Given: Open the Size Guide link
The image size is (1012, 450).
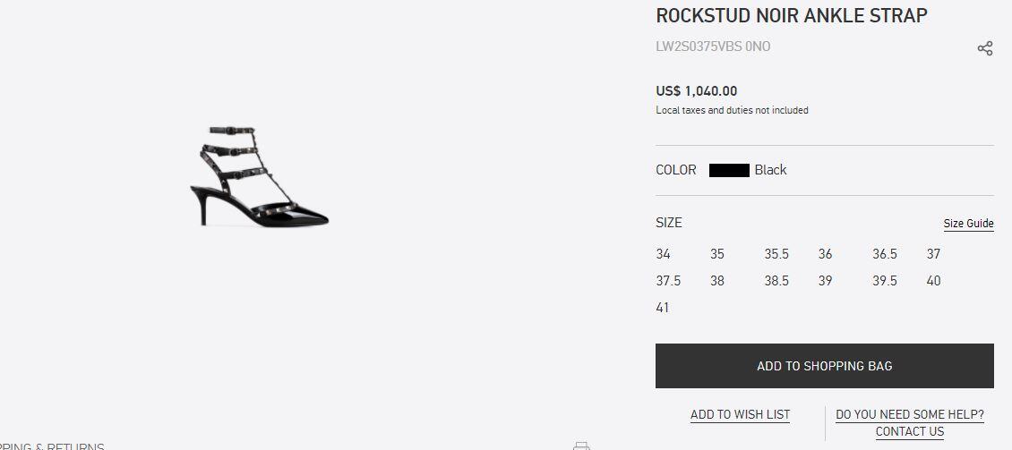Looking at the screenshot, I should tap(968, 224).
